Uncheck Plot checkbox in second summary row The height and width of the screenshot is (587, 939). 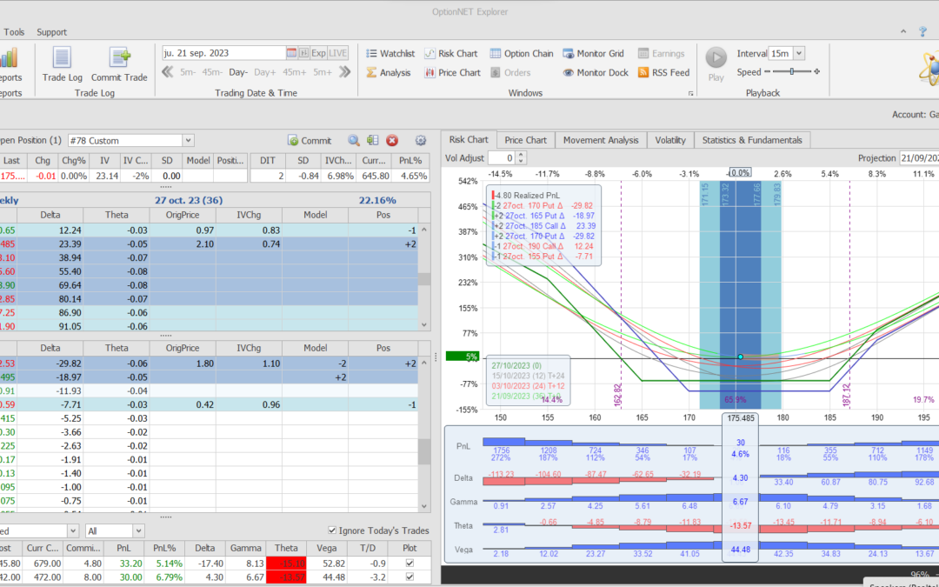pos(410,577)
